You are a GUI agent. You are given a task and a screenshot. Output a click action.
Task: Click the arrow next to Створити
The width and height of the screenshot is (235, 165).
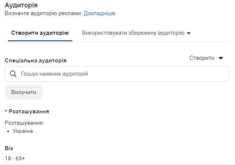221,58
